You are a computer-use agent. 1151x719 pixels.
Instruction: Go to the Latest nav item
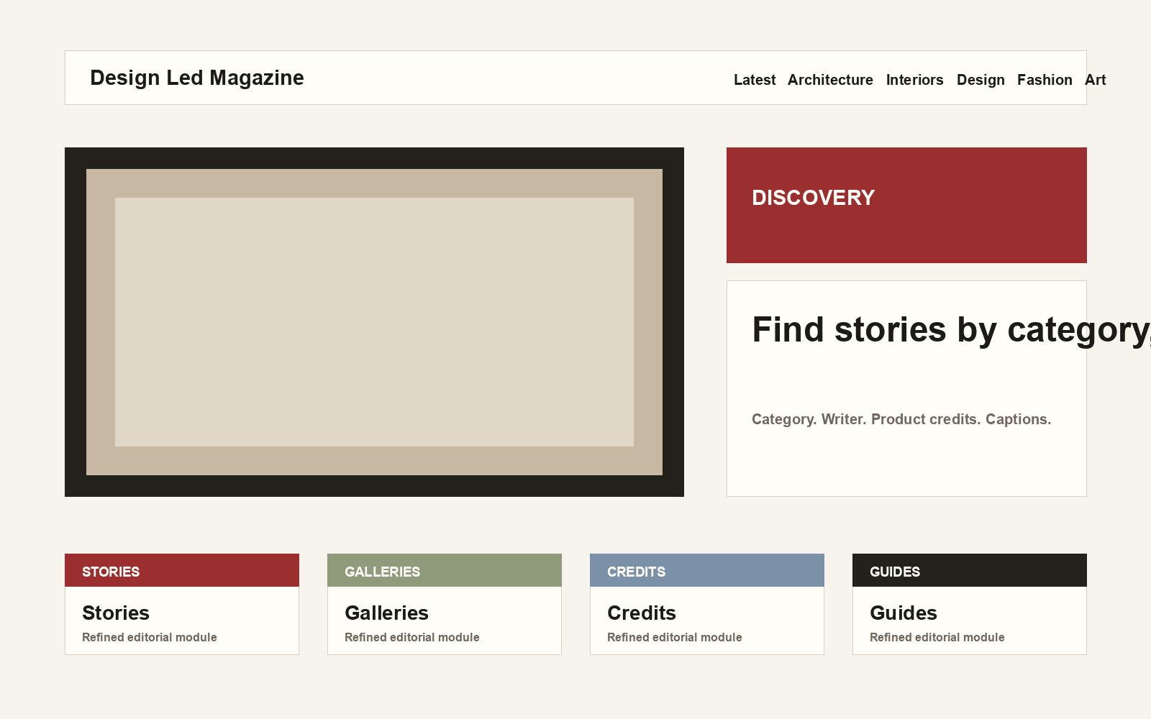point(755,80)
